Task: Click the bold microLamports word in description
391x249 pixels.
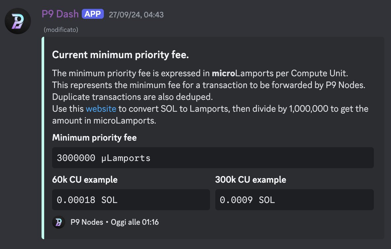Action: (x=243, y=73)
